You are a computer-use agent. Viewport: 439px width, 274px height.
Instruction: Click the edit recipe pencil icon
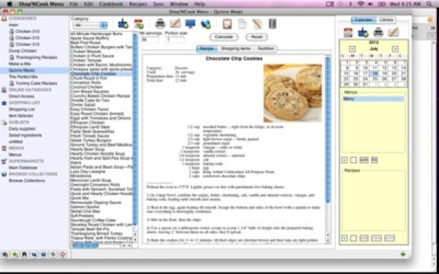[176, 23]
